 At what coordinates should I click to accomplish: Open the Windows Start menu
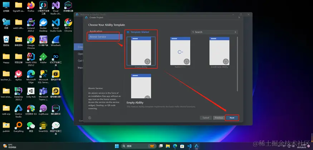pos(117,146)
